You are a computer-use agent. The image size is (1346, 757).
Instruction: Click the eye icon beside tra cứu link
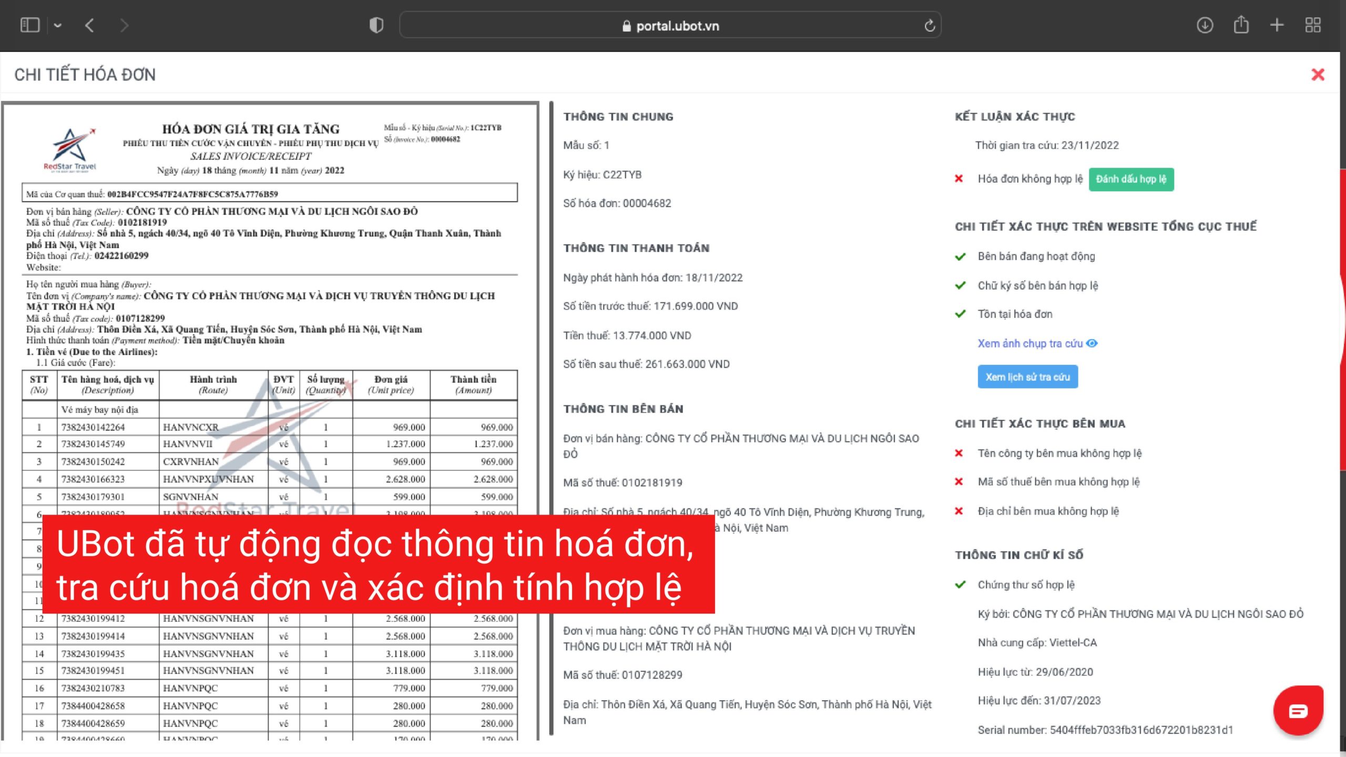[x=1092, y=343]
